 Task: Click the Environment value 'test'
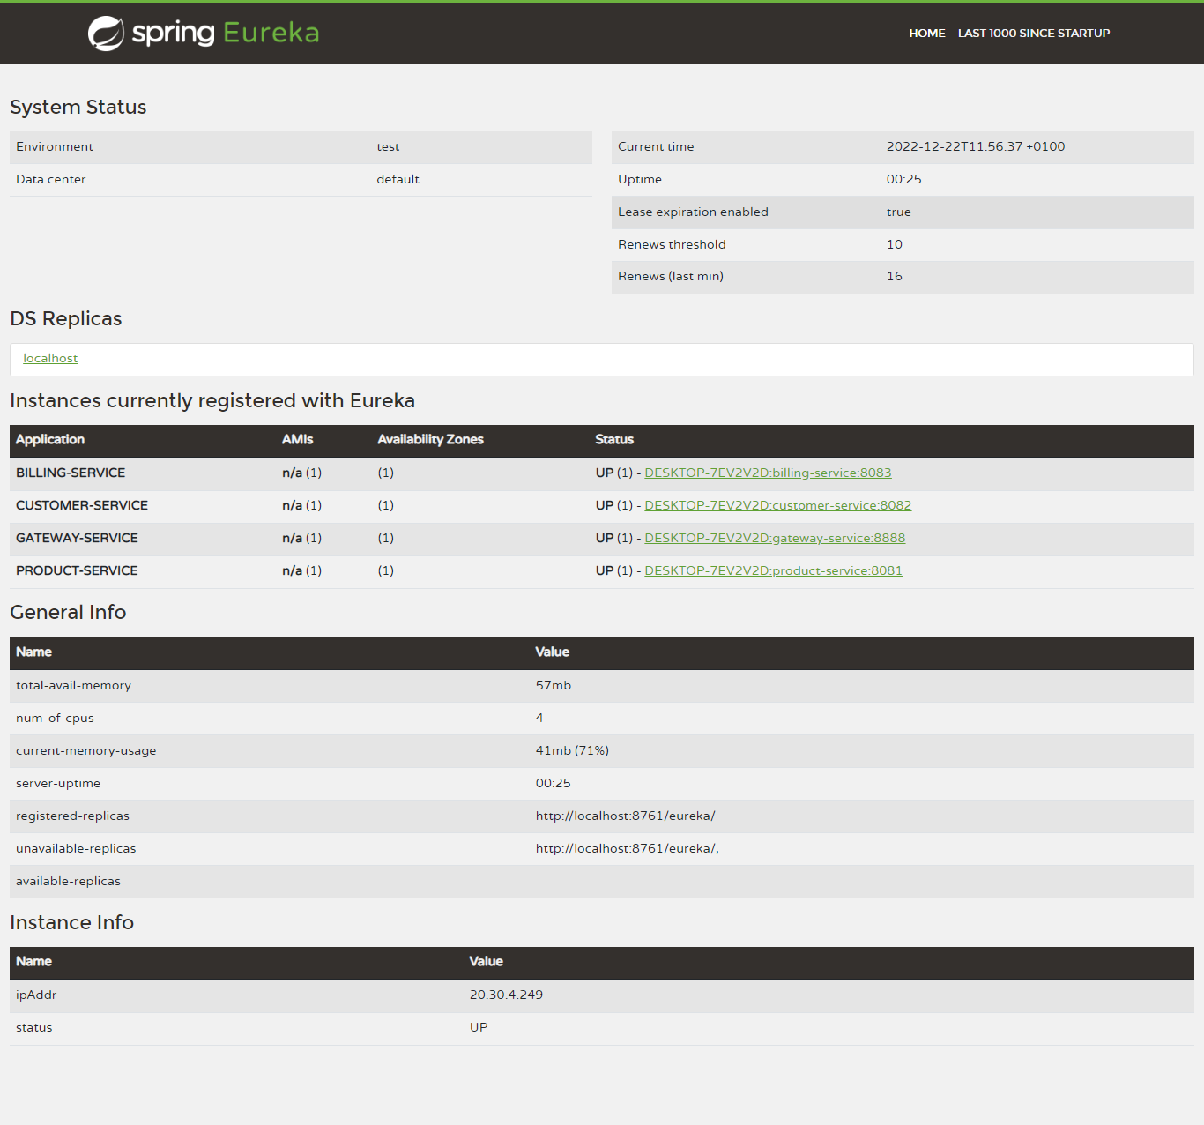click(x=388, y=147)
